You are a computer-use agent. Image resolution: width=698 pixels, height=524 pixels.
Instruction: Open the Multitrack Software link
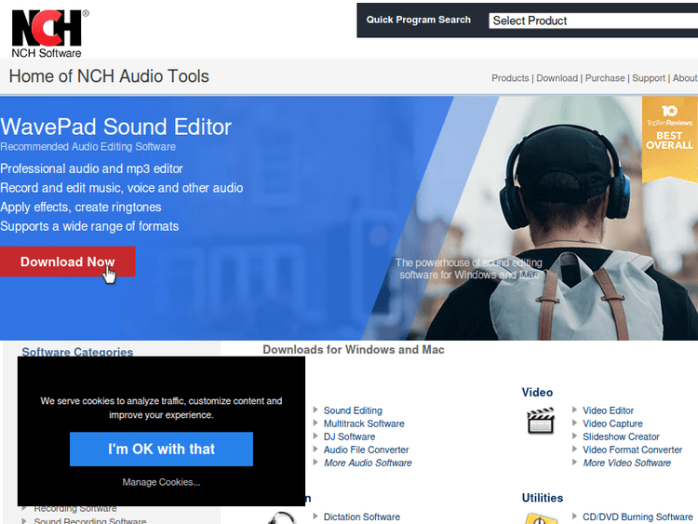click(364, 423)
